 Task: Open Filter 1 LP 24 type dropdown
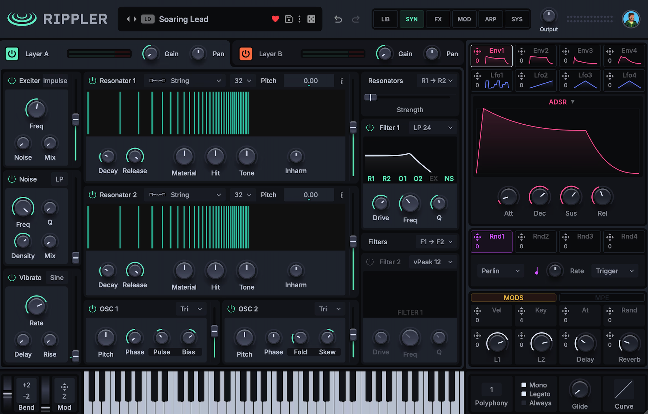click(x=433, y=128)
